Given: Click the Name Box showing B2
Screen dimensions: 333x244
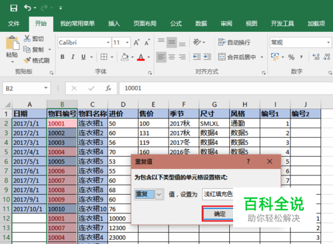Looking at the screenshot, I should click(x=27, y=88).
